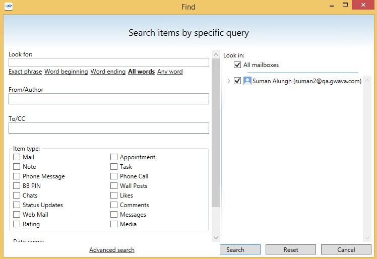Cancel the Find dialog
The width and height of the screenshot is (377, 259).
click(346, 250)
